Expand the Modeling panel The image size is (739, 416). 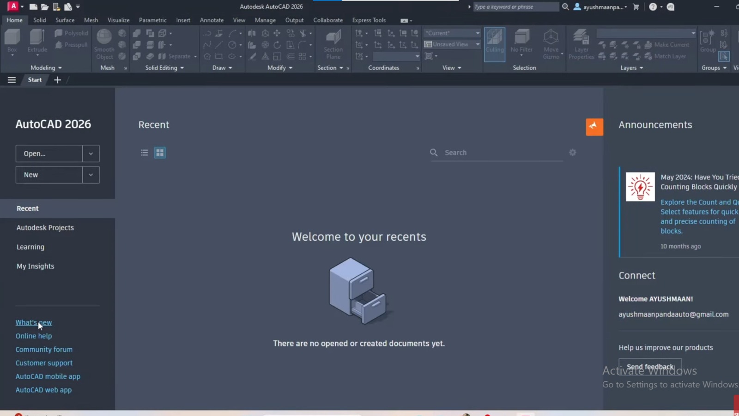tap(46, 68)
